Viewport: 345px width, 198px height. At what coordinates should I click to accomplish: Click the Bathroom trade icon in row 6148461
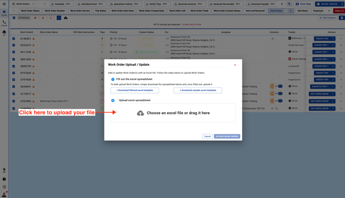coord(289,38)
